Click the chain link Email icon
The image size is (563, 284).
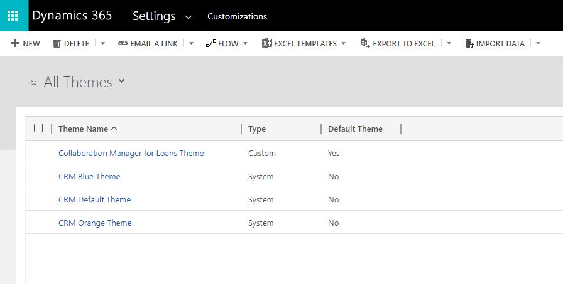(123, 44)
